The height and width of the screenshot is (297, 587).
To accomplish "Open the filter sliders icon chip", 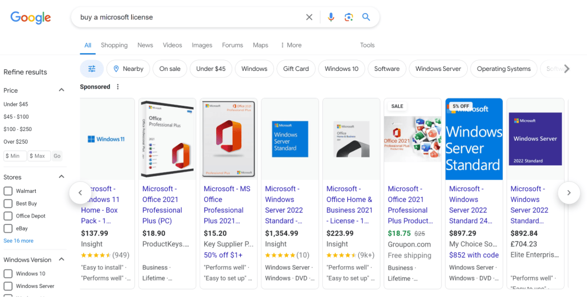I will [92, 69].
